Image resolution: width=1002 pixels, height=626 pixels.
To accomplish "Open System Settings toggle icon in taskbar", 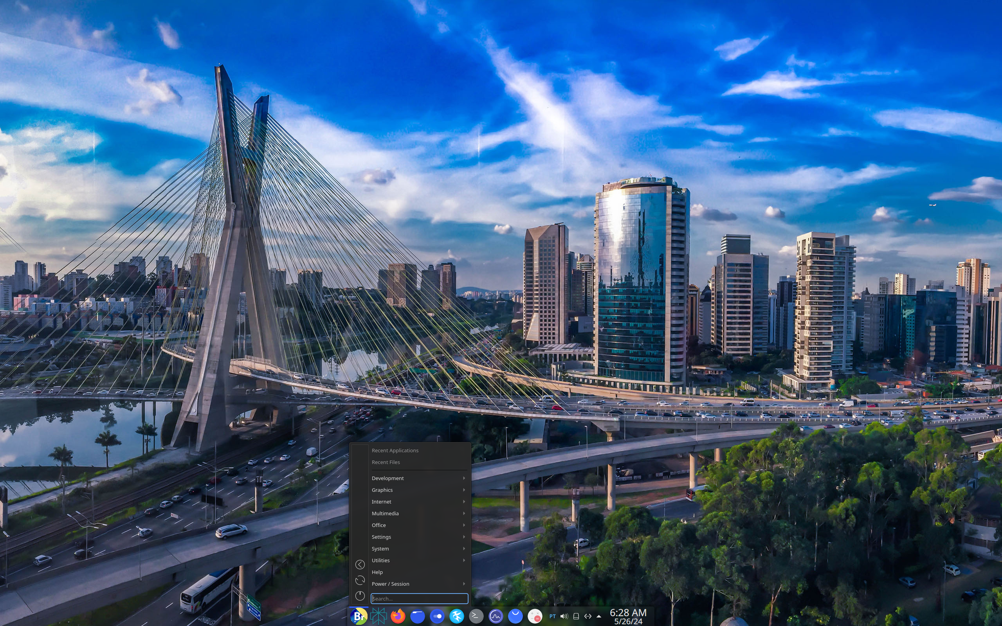I will pos(437,617).
